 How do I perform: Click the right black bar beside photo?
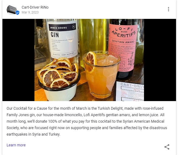pos(160,60)
